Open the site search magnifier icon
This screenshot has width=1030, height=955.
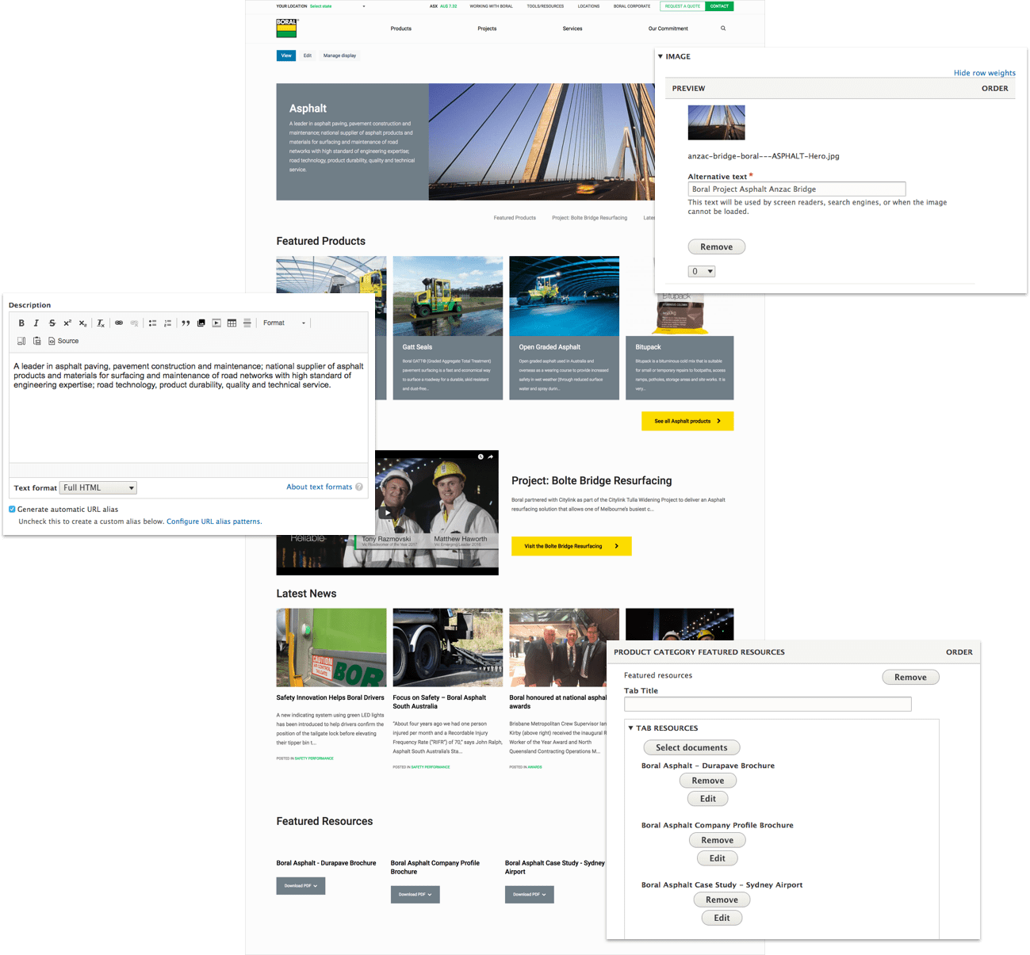click(x=723, y=29)
